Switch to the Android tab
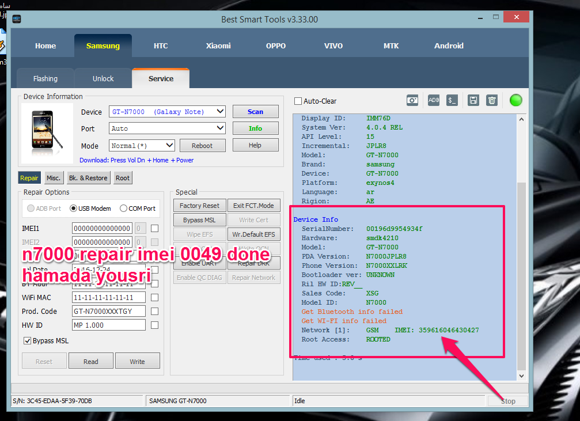This screenshot has width=580, height=421. click(449, 46)
